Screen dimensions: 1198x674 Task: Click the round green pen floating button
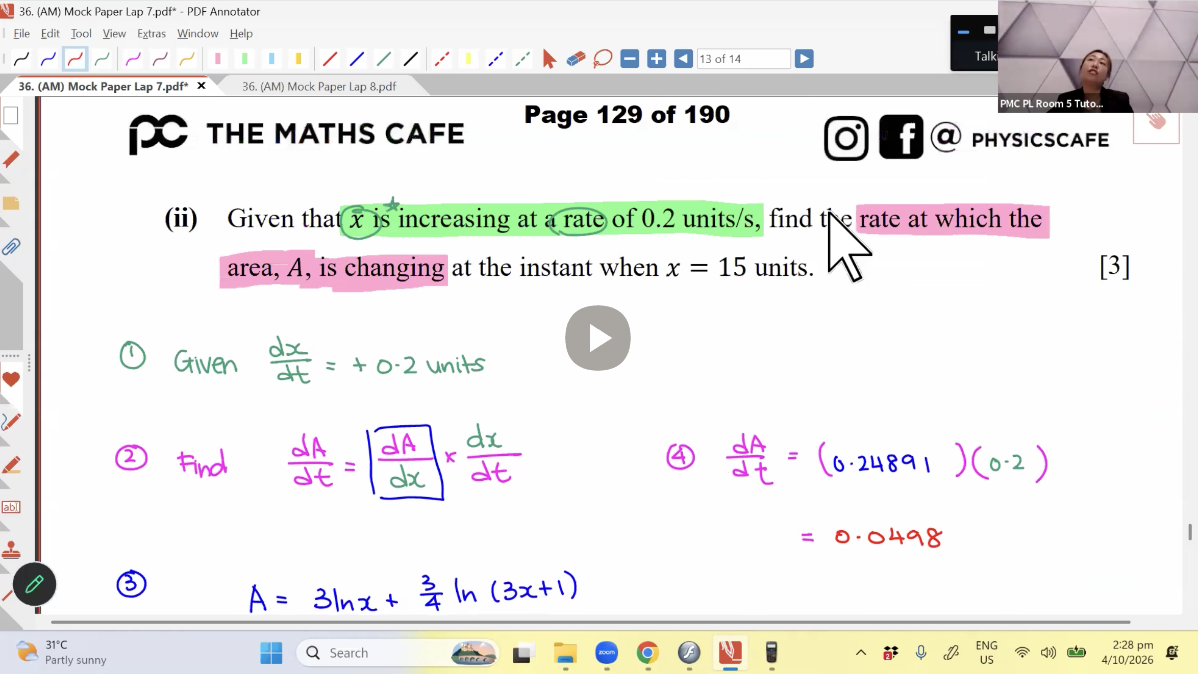[34, 584]
